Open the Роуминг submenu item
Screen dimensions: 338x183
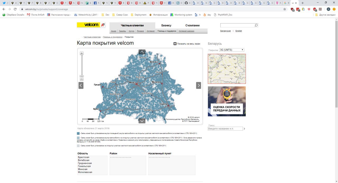tap(140, 31)
